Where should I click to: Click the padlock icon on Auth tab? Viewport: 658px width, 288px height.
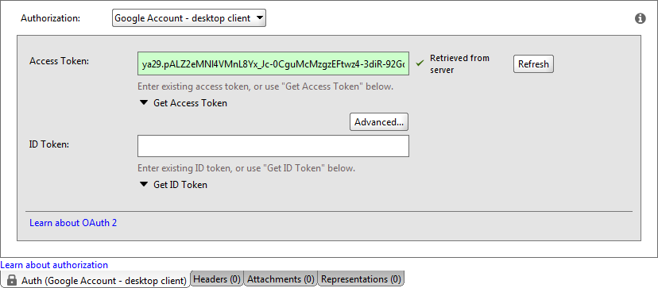(12, 280)
